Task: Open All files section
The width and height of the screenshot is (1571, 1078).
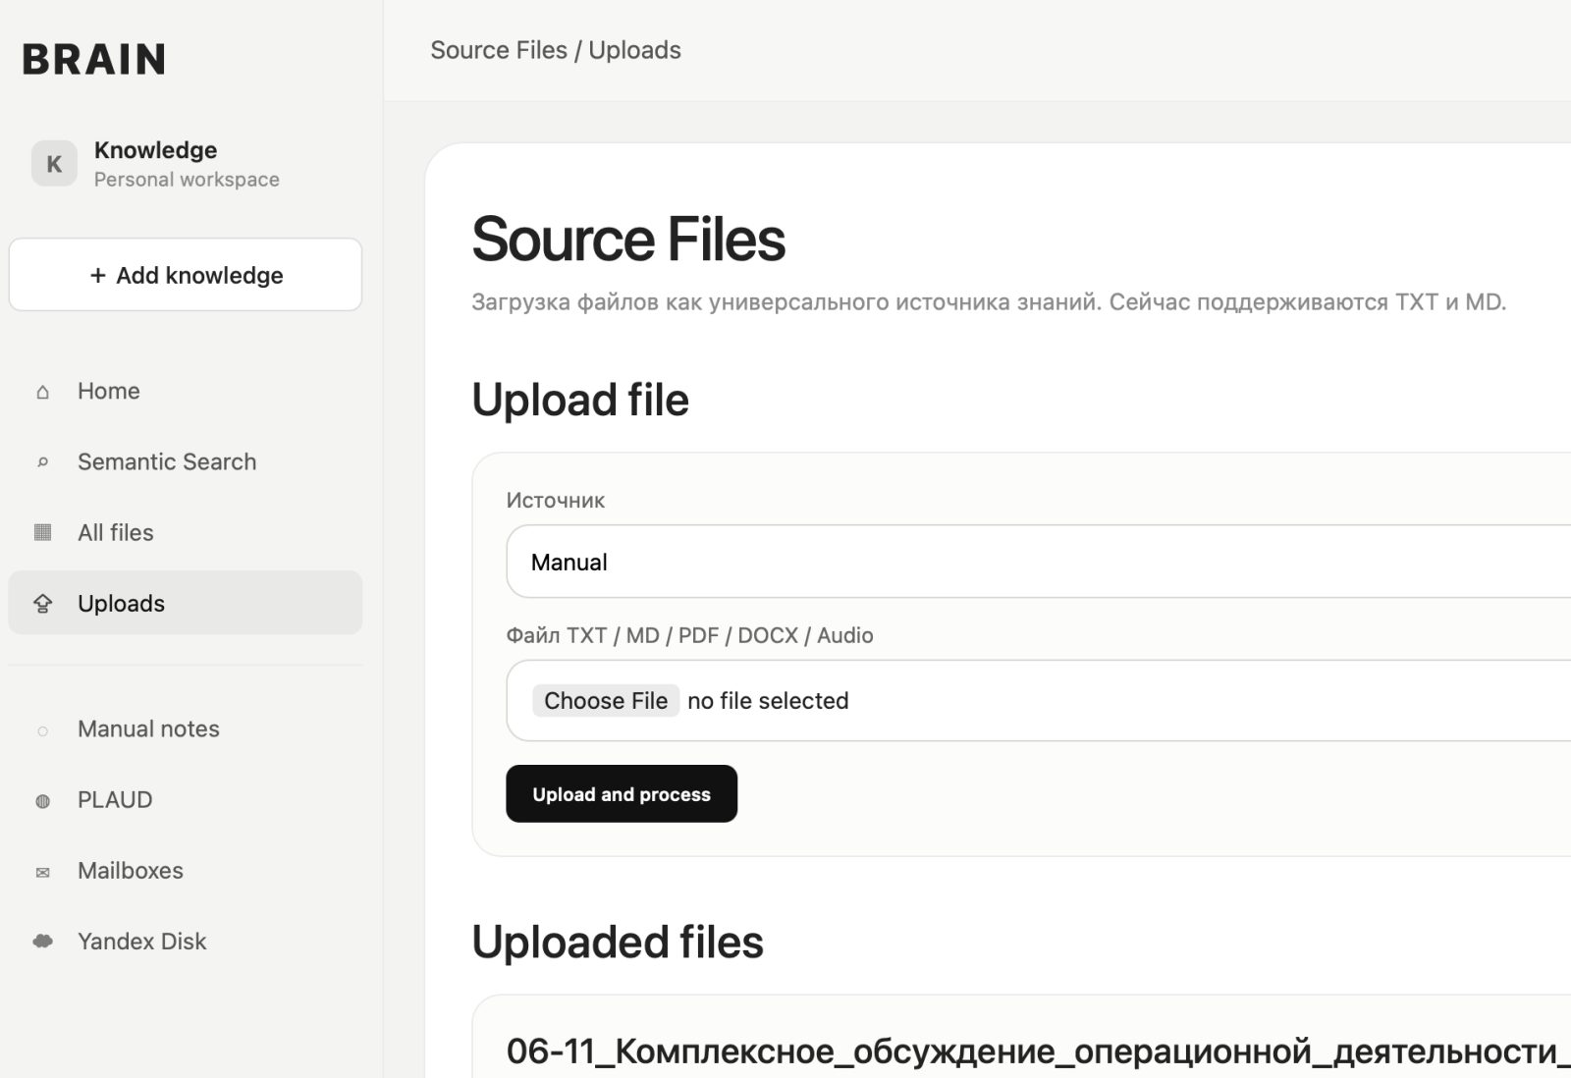Action: pyautogui.click(x=186, y=532)
